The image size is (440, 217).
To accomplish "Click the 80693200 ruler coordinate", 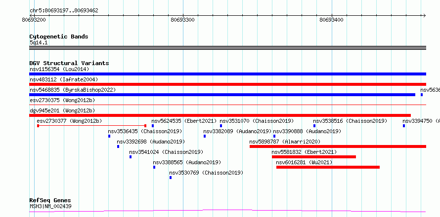I will [34, 20].
